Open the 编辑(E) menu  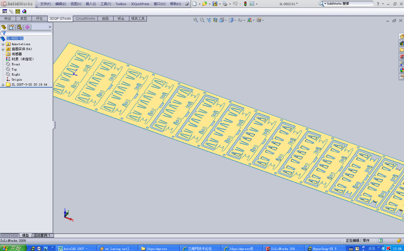[61, 4]
